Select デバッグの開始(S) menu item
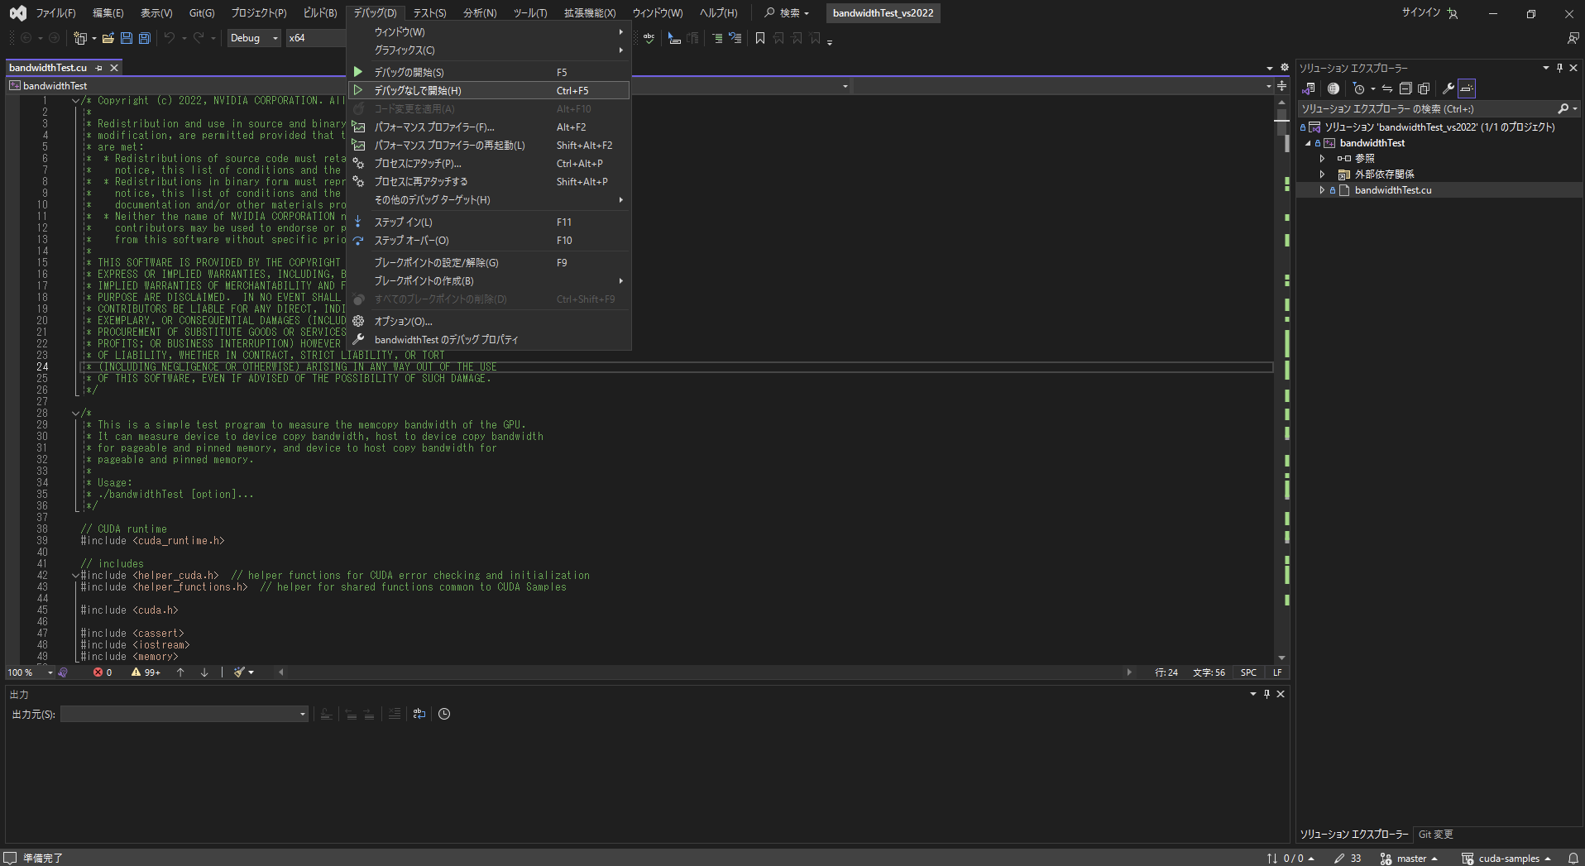The width and height of the screenshot is (1585, 866). tap(489, 73)
